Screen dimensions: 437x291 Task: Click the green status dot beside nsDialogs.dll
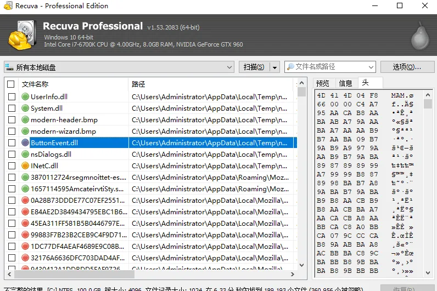pos(25,154)
